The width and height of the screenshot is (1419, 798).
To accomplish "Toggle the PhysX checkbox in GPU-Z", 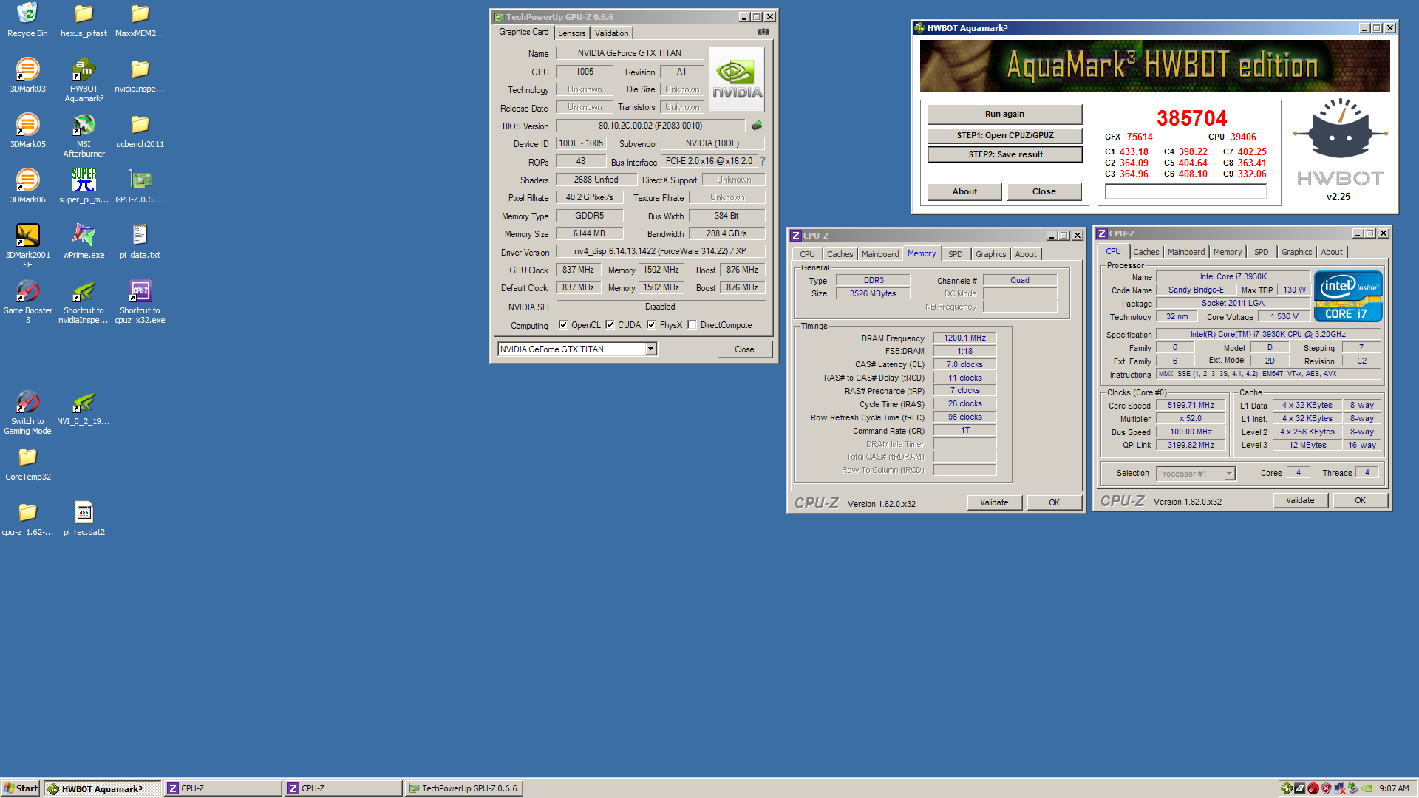I will (651, 324).
